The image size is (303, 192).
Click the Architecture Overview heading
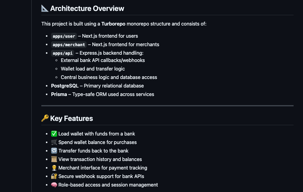pyautogui.click(x=87, y=9)
